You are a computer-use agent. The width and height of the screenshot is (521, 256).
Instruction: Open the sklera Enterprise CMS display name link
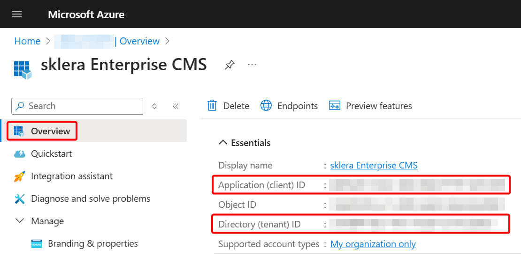(374, 165)
